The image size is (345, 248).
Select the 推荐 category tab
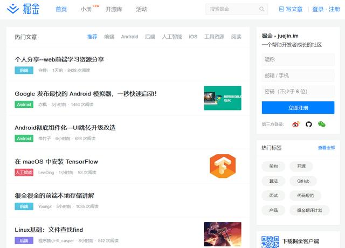point(92,37)
